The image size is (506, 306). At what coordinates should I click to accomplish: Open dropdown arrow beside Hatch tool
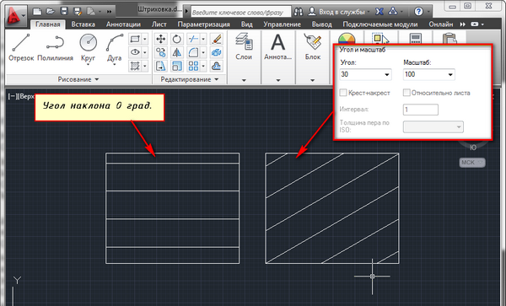(144, 66)
